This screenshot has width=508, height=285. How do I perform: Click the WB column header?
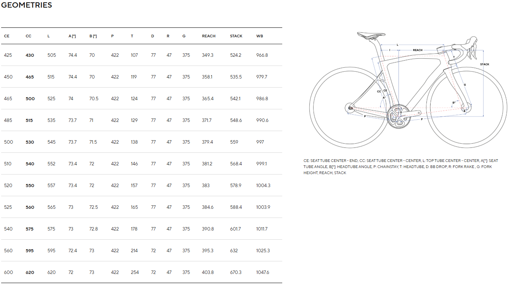260,36
